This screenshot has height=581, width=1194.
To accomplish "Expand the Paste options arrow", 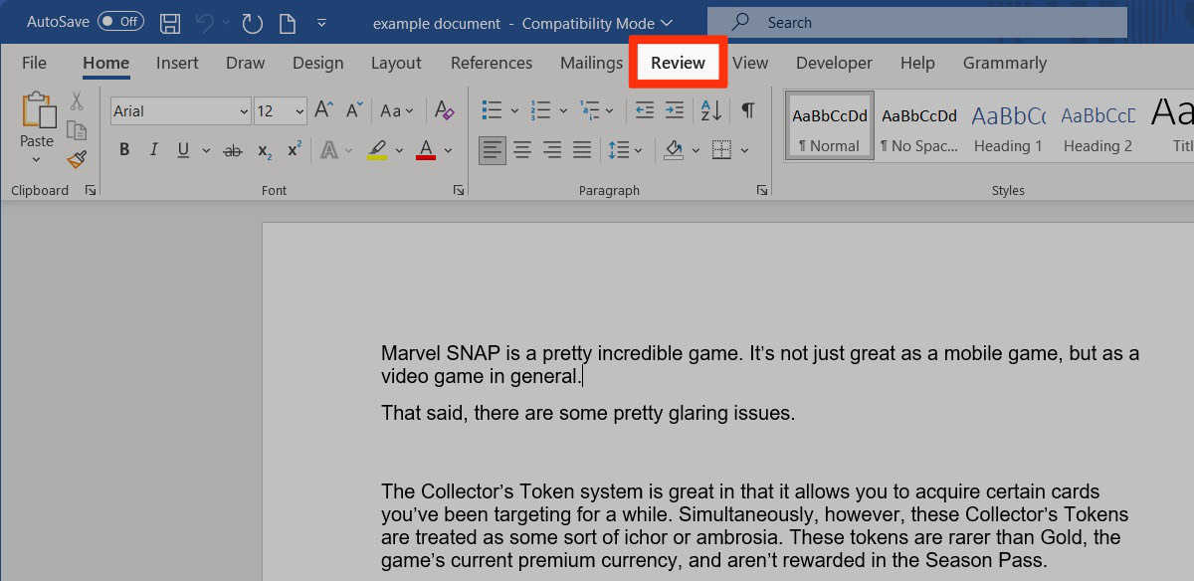I will (x=37, y=160).
